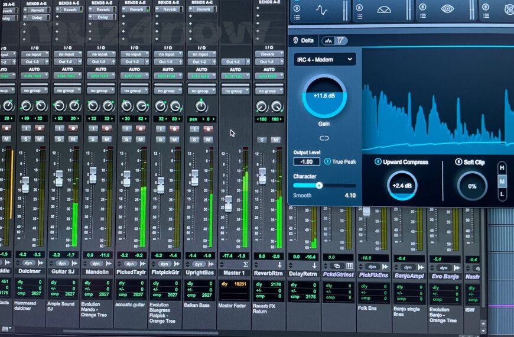Open the waveform module in Ozone's chain

tap(321, 10)
